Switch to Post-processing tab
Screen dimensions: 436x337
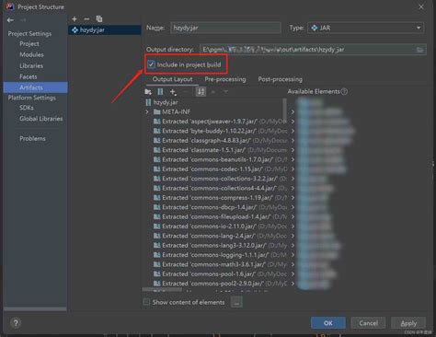coord(280,79)
